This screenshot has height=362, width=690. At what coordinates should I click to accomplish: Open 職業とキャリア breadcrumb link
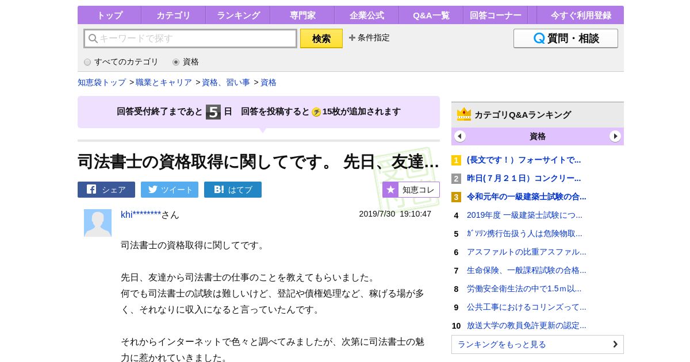point(164,82)
